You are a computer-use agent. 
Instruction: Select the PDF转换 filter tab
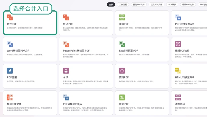172,4
